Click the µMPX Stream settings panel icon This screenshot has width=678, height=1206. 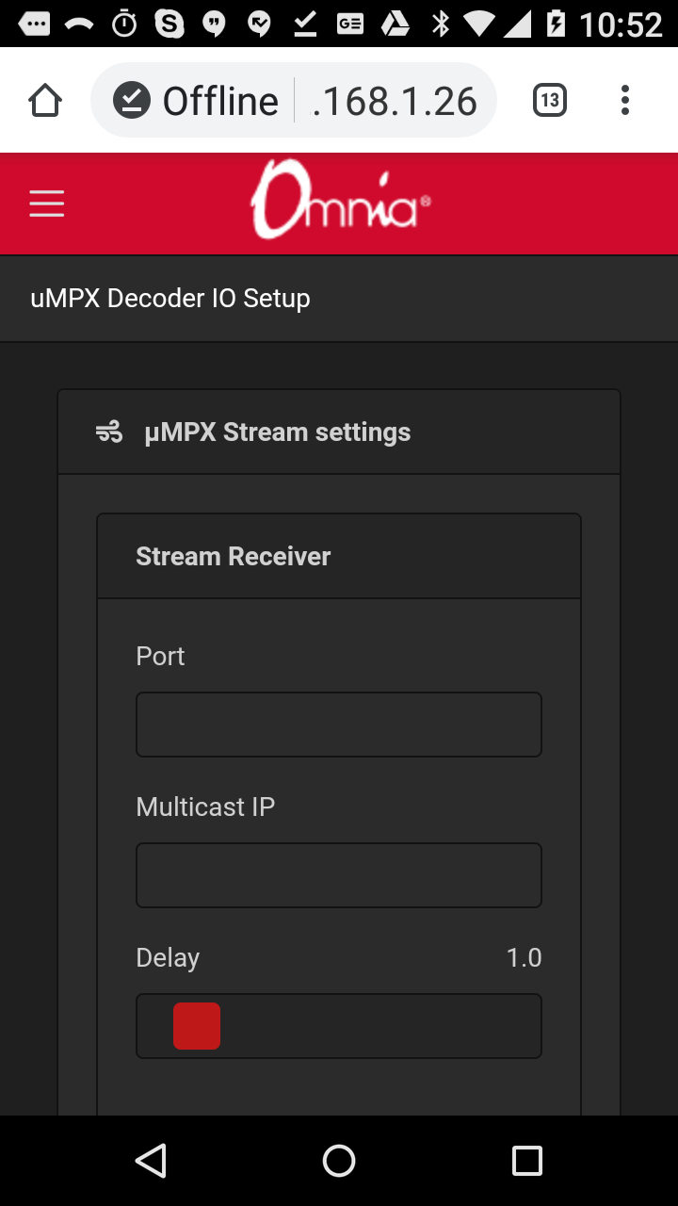(107, 432)
